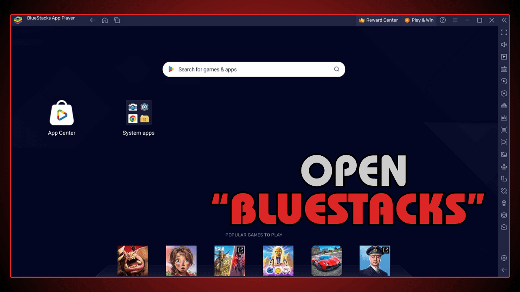
Task: Open the System apps folder
Action: [139, 112]
